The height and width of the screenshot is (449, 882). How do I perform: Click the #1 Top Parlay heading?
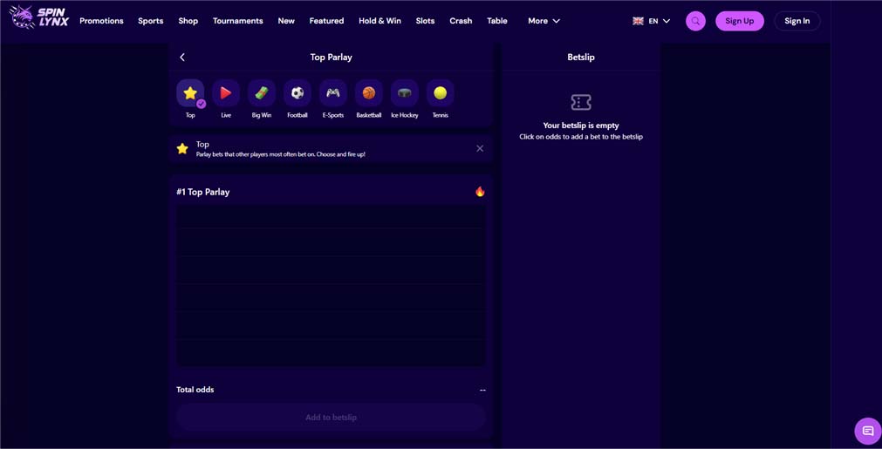[x=203, y=192]
